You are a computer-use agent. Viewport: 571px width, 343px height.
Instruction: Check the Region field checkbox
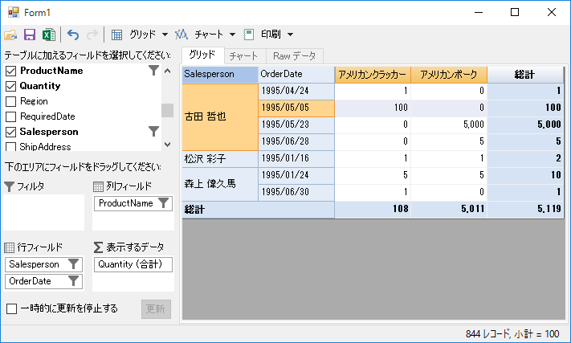click(x=11, y=101)
